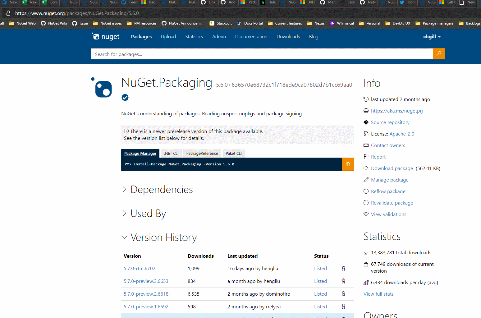Image resolution: width=481 pixels, height=318 pixels.
Task: Click the pencil Manage package icon
Action: [x=366, y=180]
